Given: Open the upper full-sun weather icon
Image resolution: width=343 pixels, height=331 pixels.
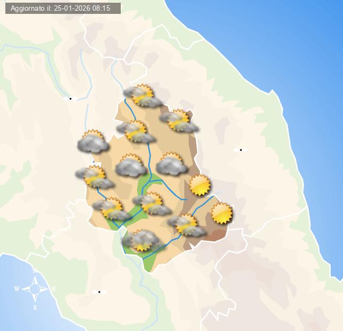Looking at the screenshot, I should 199,185.
